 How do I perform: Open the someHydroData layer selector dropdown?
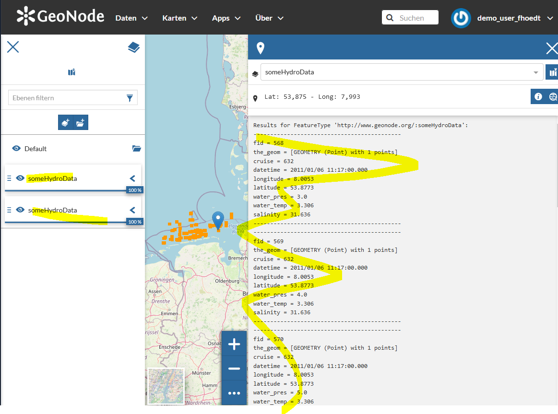[x=402, y=72]
